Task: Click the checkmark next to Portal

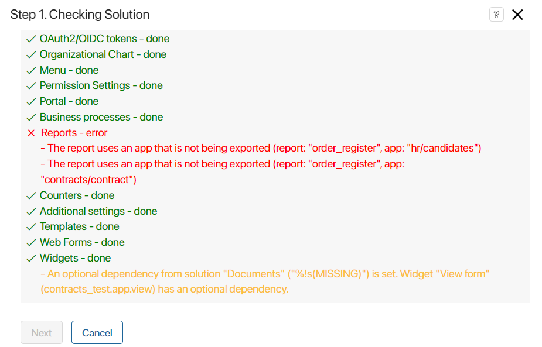Action: pyautogui.click(x=31, y=101)
